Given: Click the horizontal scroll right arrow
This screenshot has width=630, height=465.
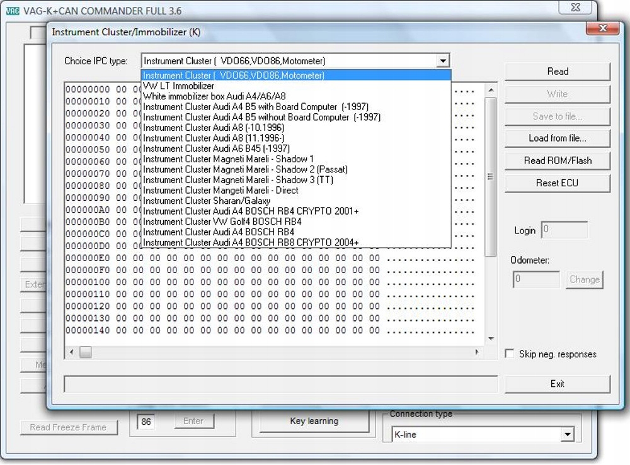Looking at the screenshot, I should click(477, 352).
